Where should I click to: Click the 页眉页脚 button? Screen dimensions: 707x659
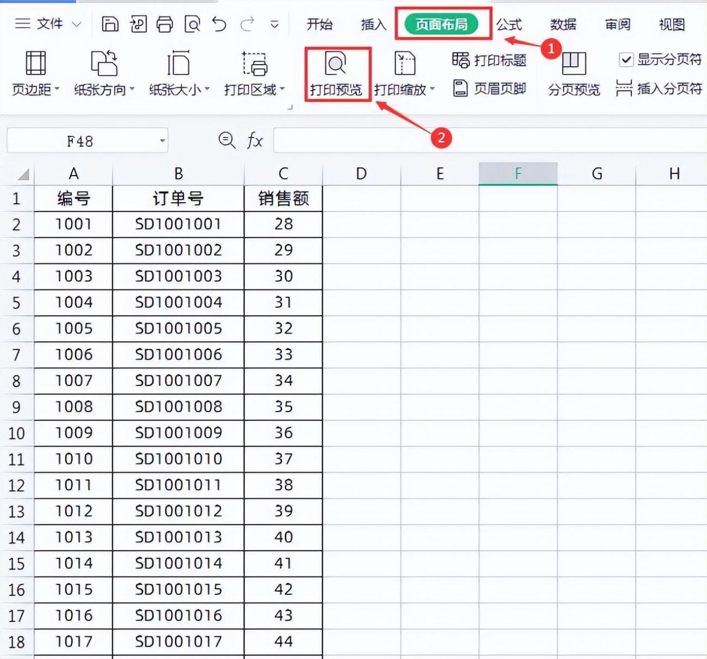(489, 88)
